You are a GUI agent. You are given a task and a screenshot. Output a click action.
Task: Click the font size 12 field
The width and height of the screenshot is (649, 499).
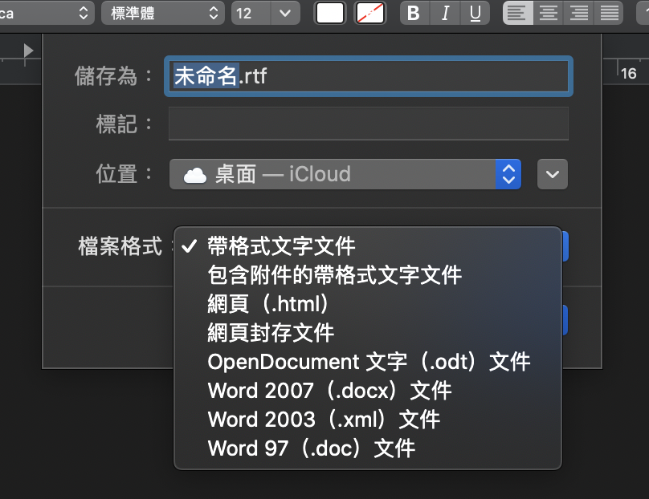[251, 13]
